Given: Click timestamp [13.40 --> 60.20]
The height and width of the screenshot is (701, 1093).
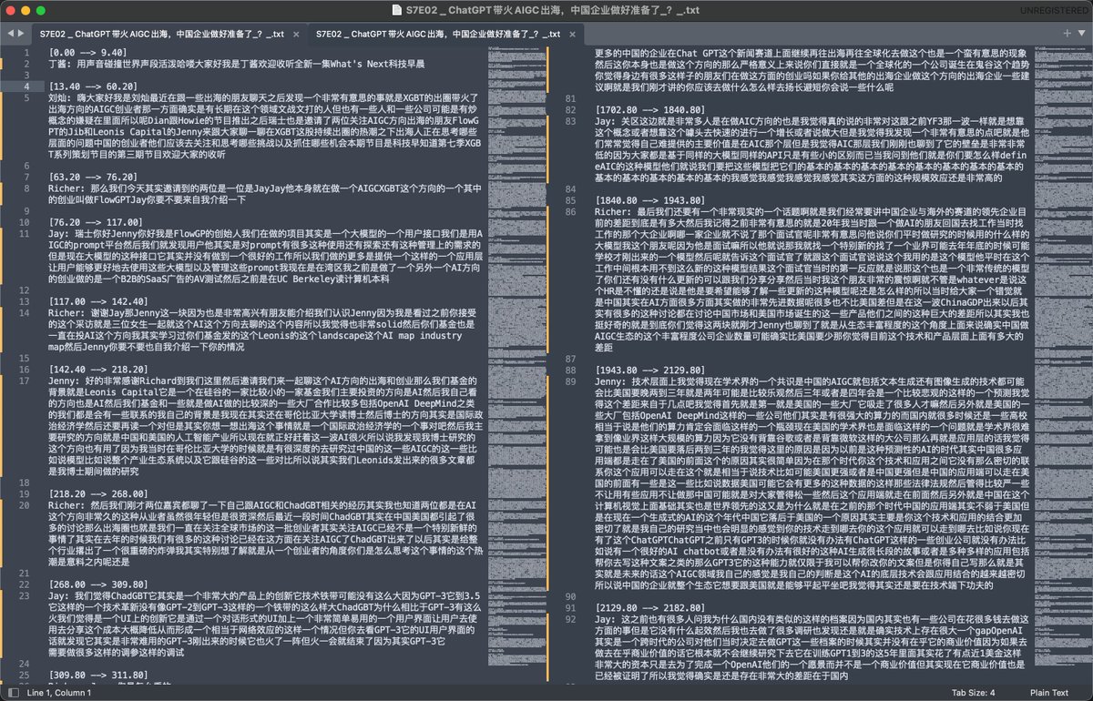Looking at the screenshot, I should (94, 86).
